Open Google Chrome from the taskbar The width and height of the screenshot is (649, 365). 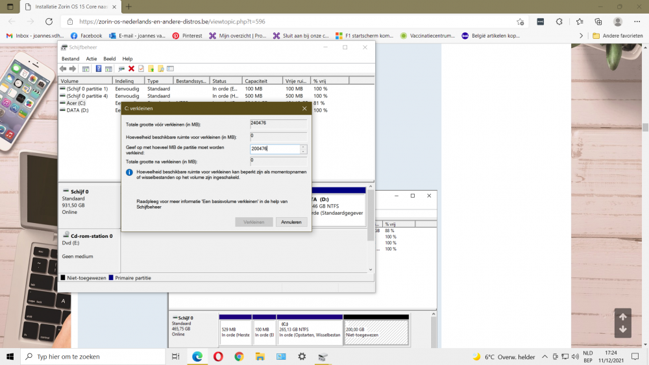pos(239,357)
